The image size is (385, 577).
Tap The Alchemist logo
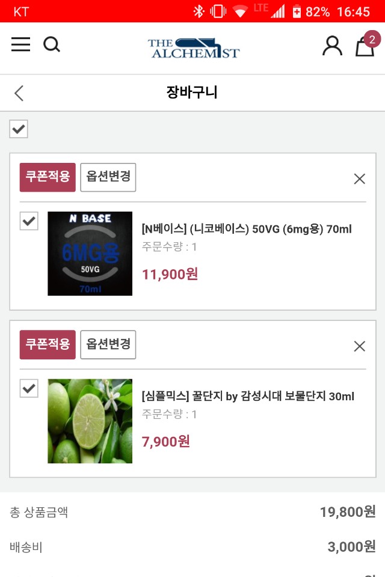pyautogui.click(x=193, y=47)
